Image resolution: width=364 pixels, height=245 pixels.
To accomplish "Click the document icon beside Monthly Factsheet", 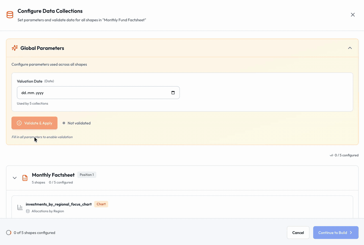I will coord(25,177).
